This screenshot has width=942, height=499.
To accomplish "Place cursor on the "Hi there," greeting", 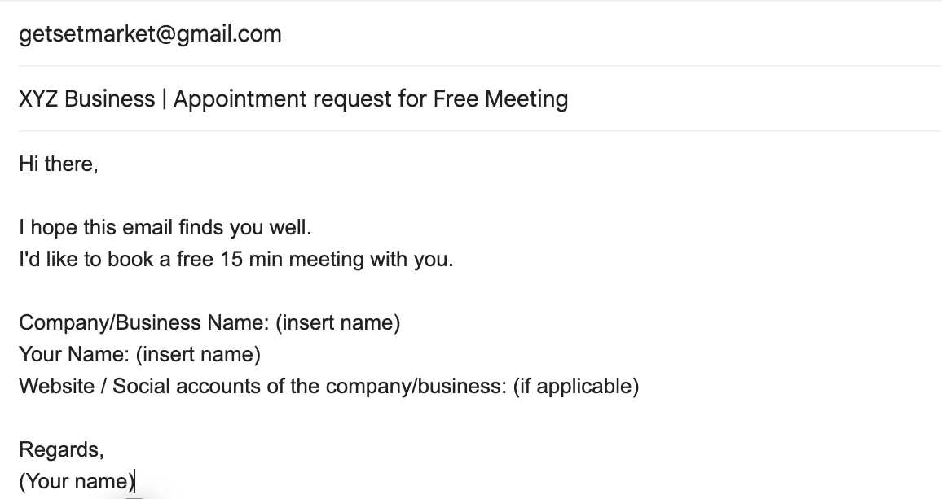I will (x=58, y=164).
